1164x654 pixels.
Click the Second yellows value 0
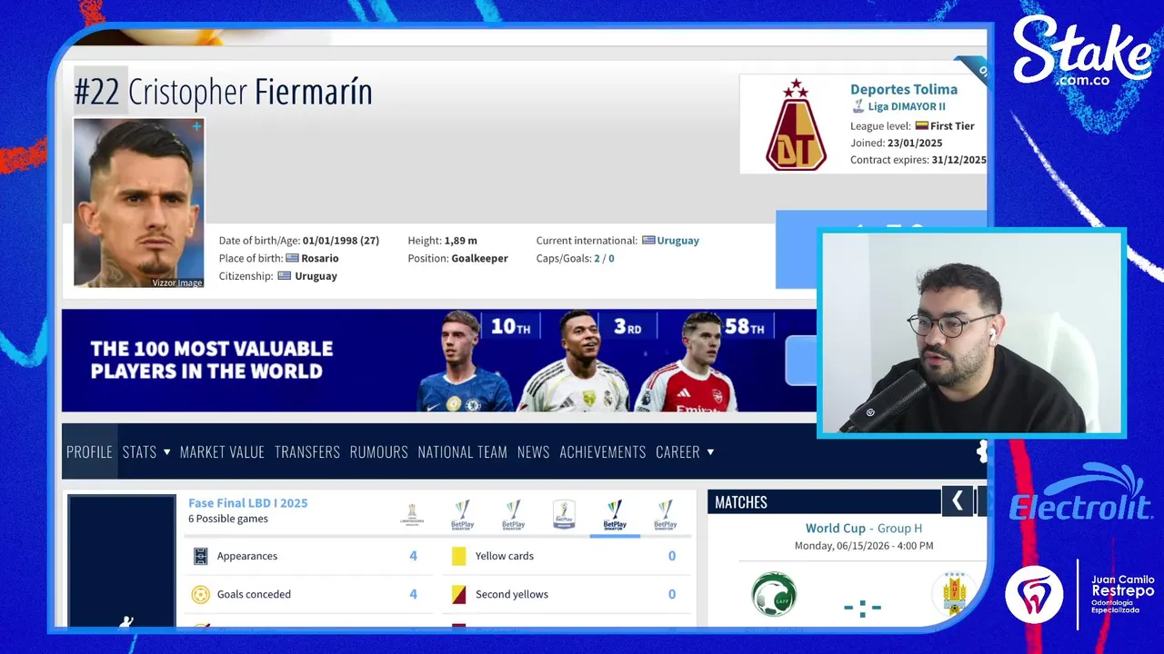pyautogui.click(x=672, y=594)
